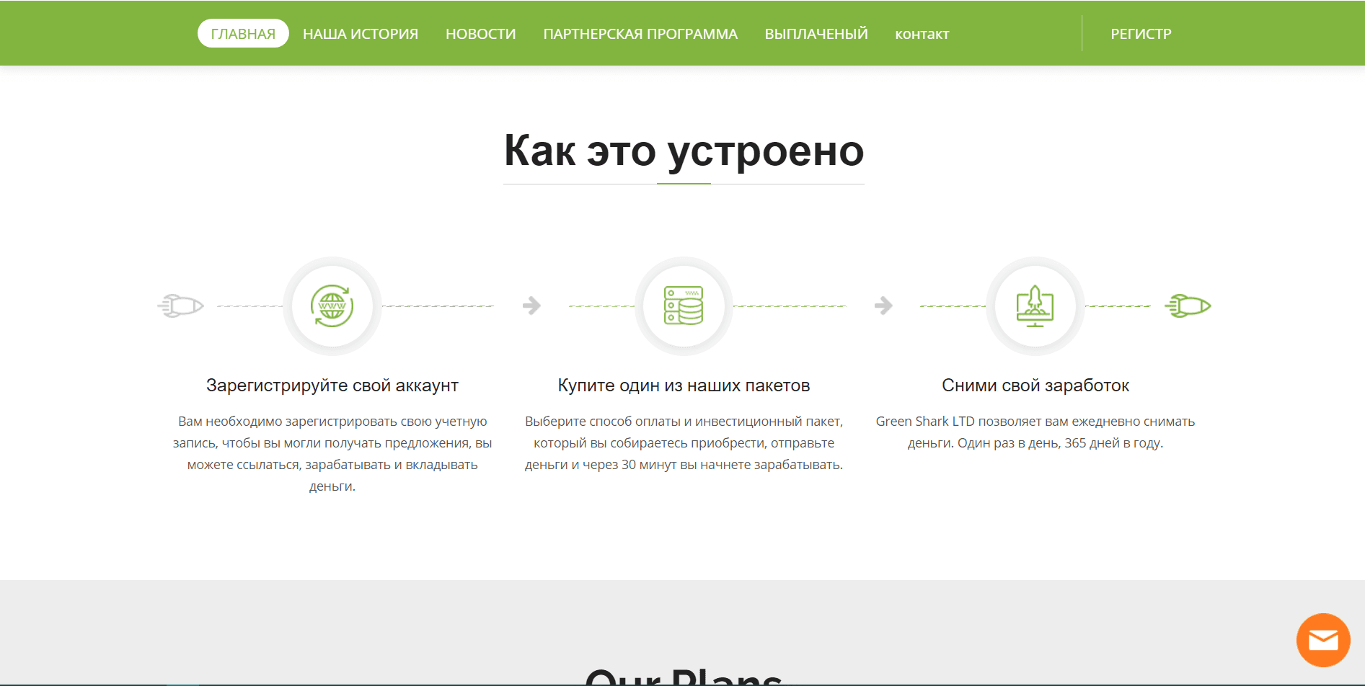The height and width of the screenshot is (686, 1365).
Task: Click the rocket-on-monitor icon above 'Сними свой заработок'
Action: [1035, 306]
